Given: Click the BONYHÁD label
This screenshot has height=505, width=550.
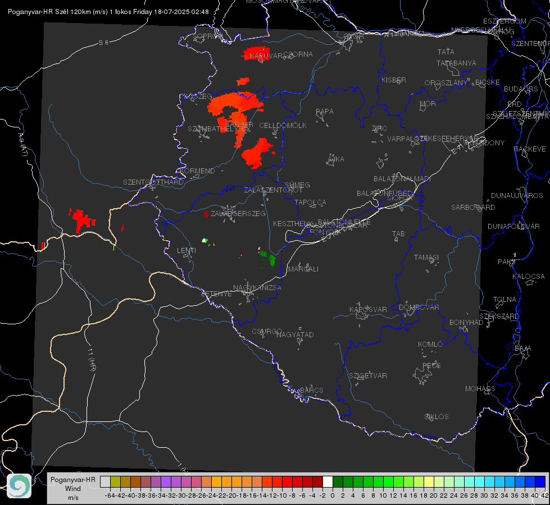Looking at the screenshot, I should click(466, 323).
